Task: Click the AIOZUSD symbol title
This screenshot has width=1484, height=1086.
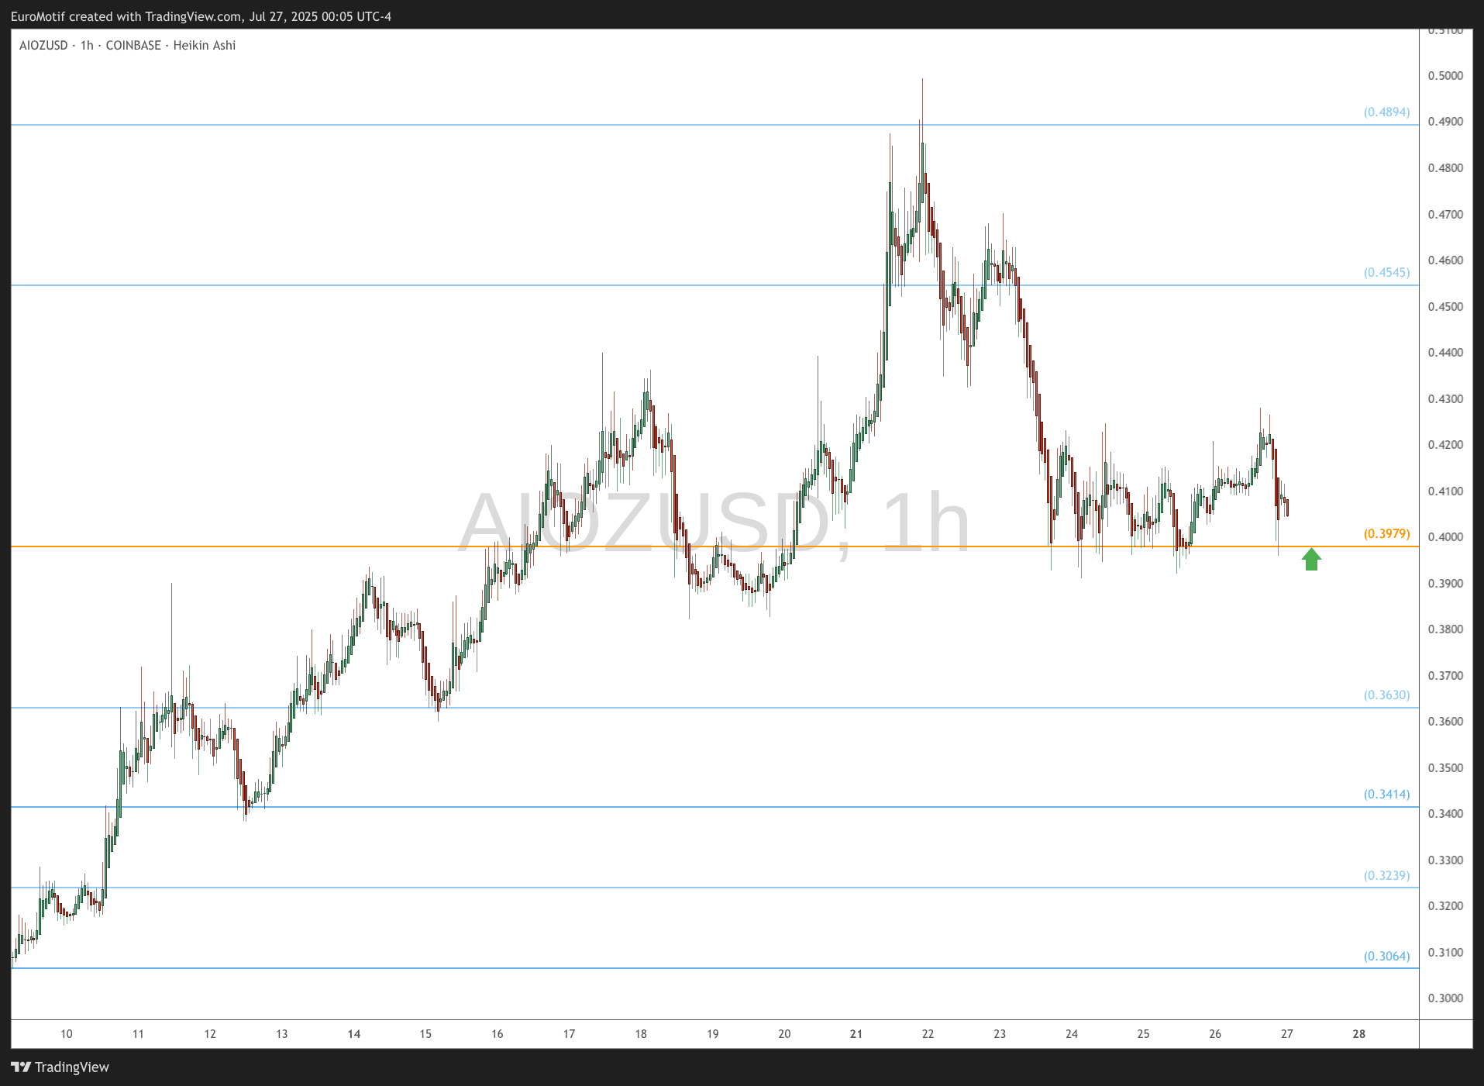Action: [43, 46]
